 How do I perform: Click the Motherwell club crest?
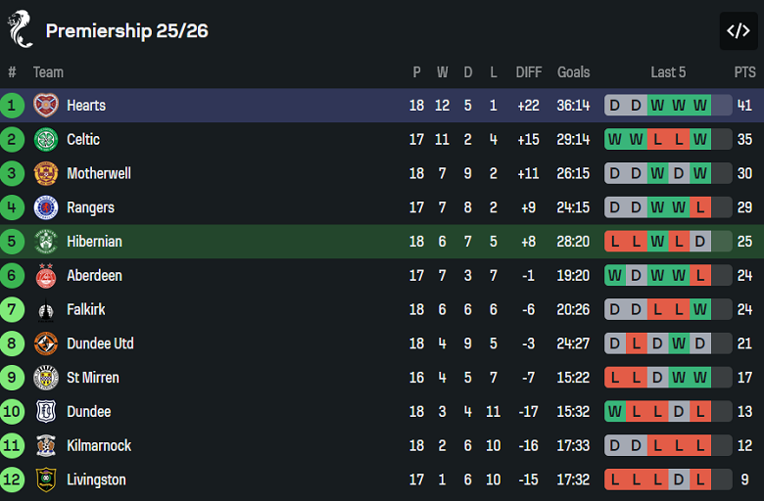click(x=46, y=174)
